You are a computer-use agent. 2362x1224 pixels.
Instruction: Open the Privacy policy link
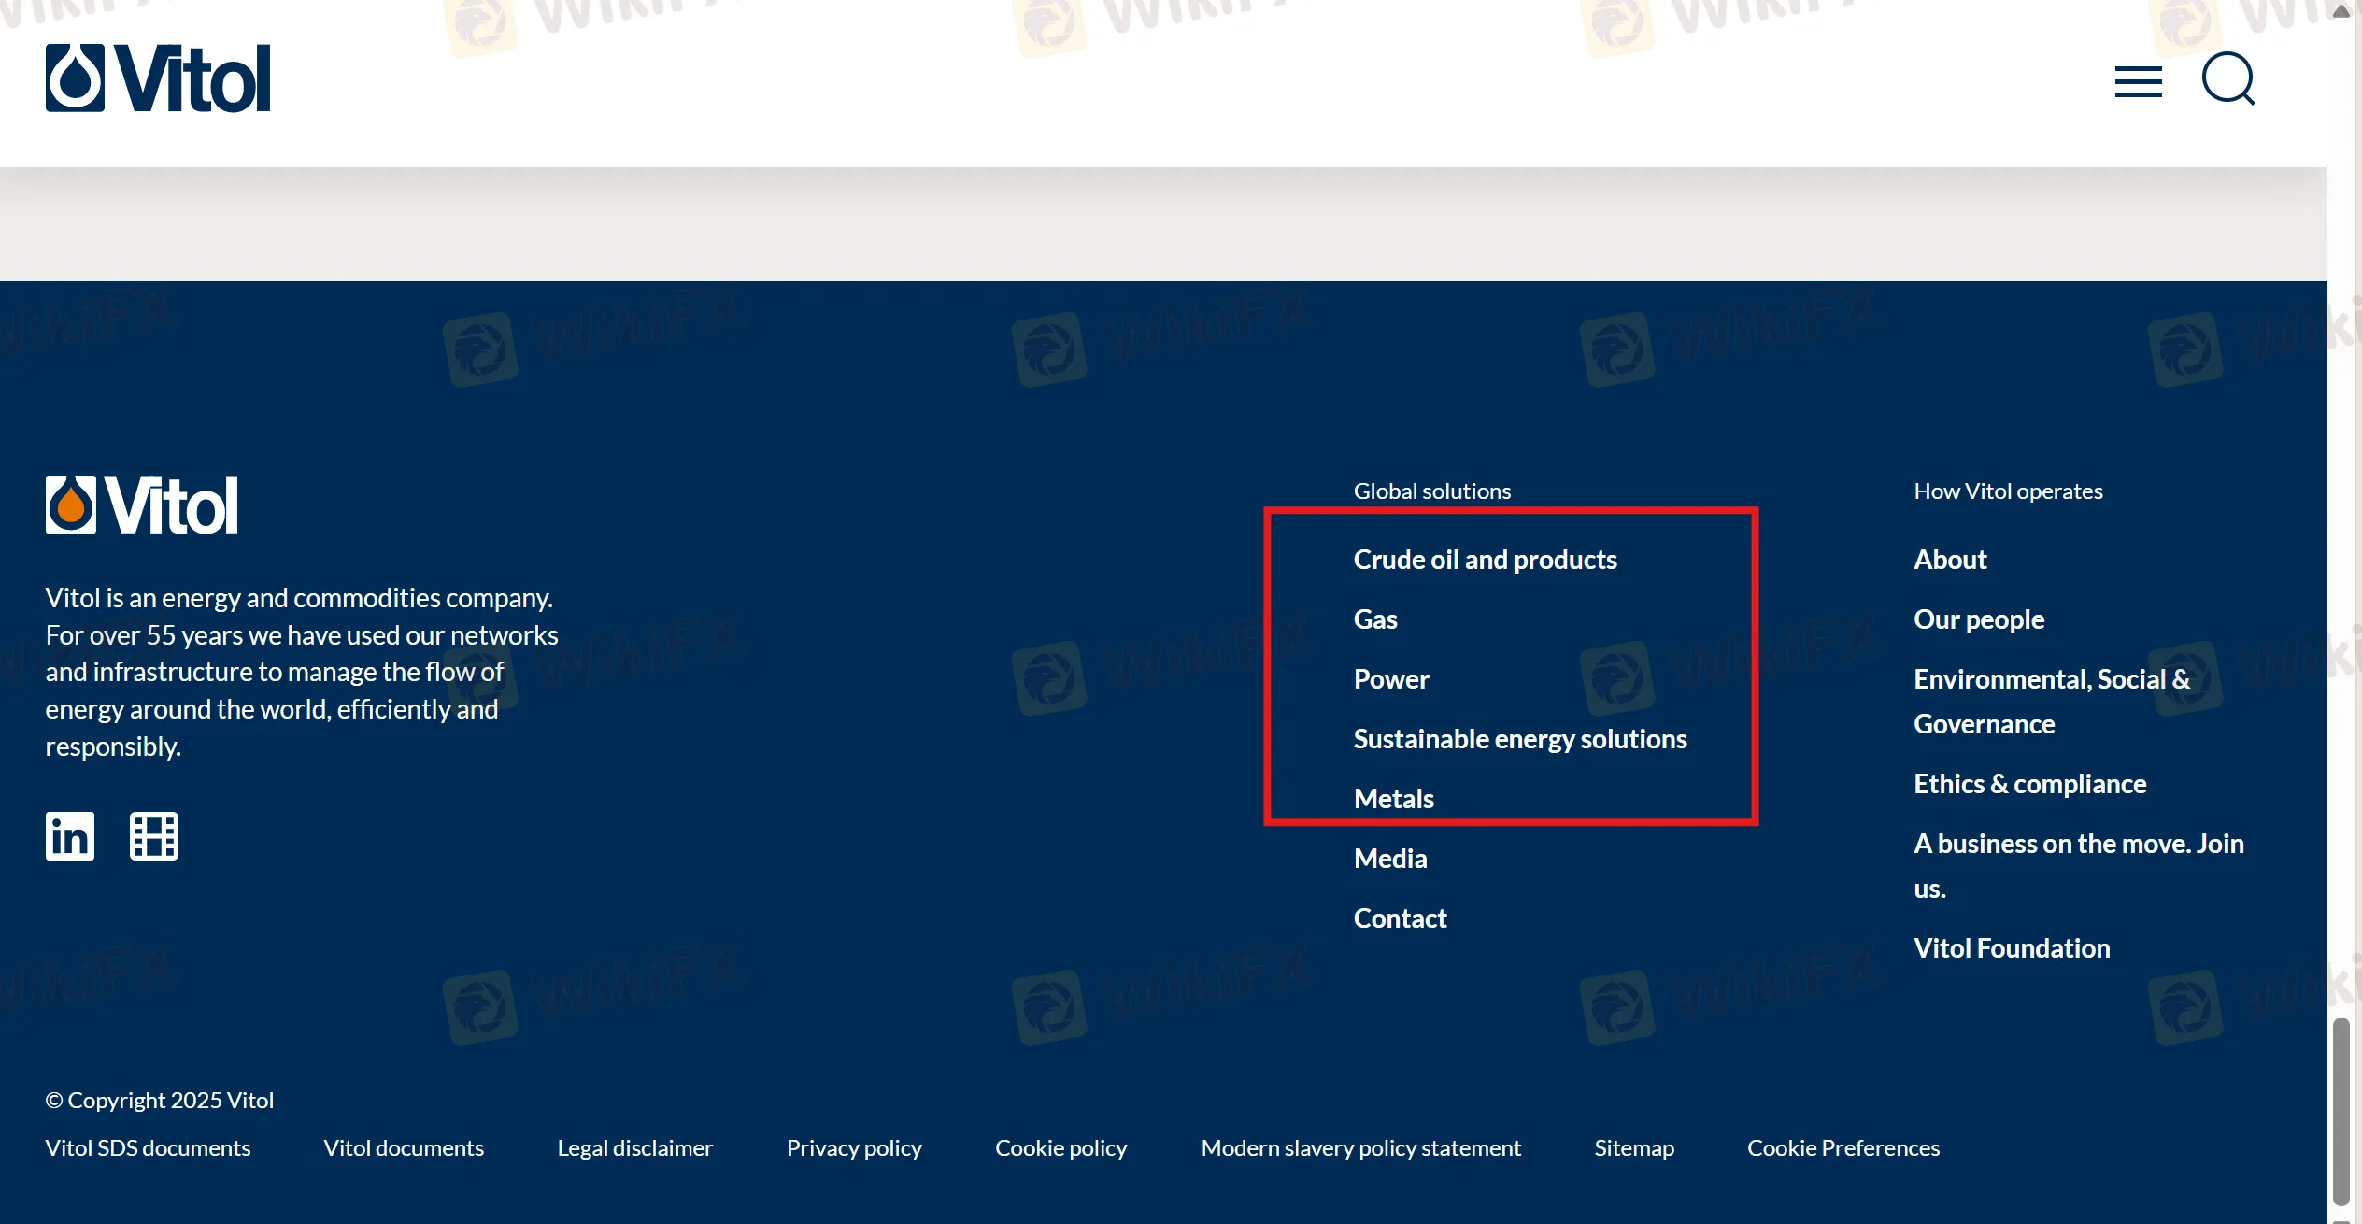tap(854, 1148)
